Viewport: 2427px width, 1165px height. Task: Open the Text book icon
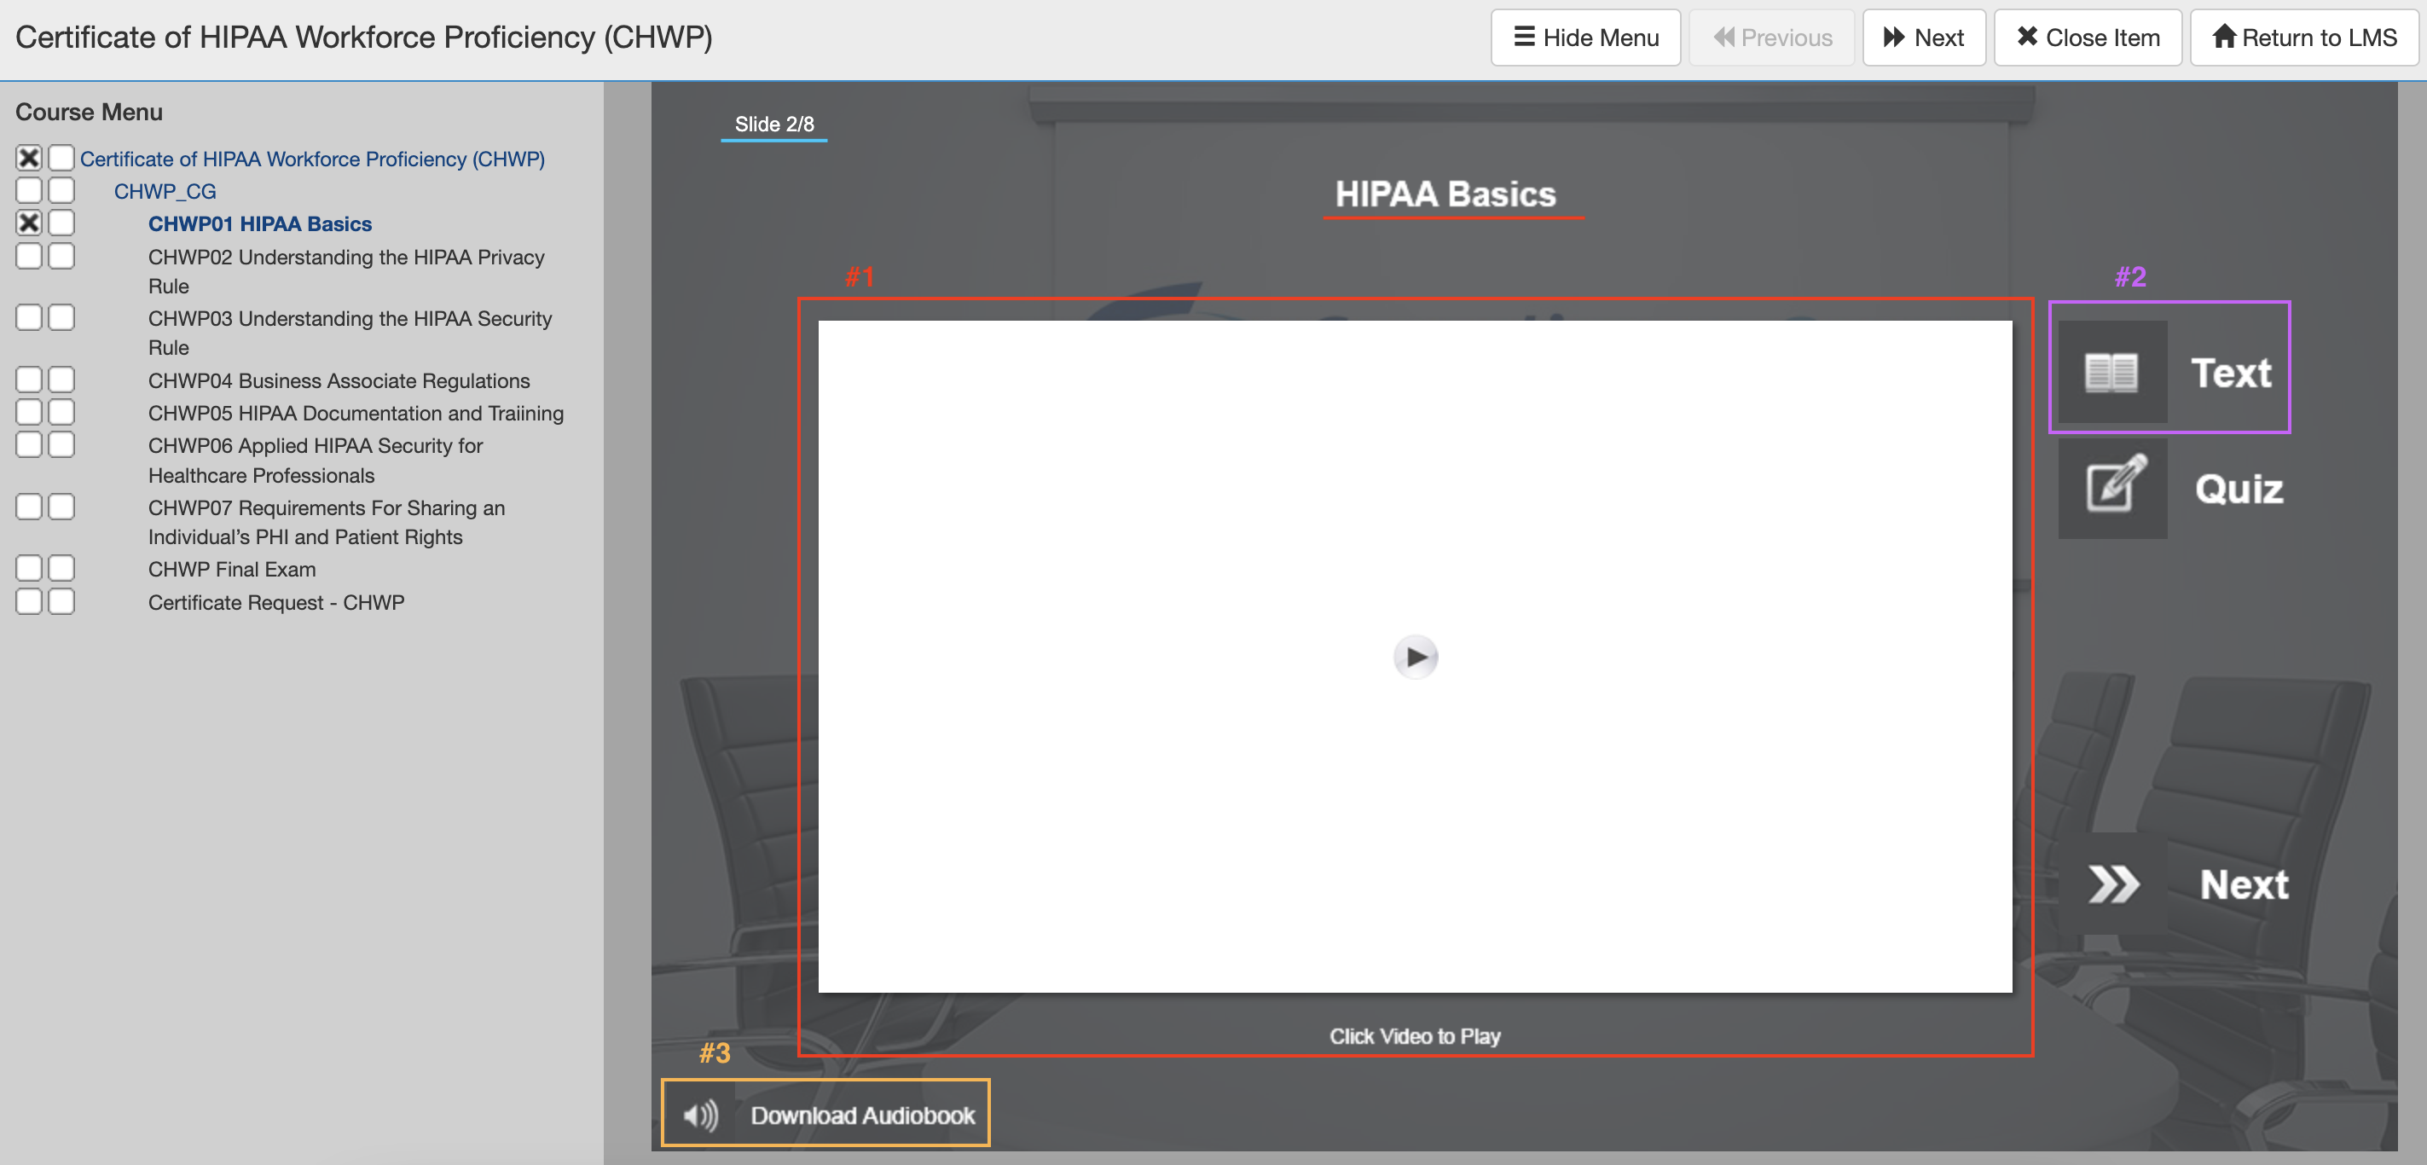point(2112,373)
